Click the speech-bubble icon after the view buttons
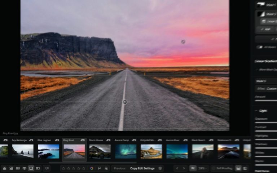This screenshot has width=277, height=173. [47, 168]
